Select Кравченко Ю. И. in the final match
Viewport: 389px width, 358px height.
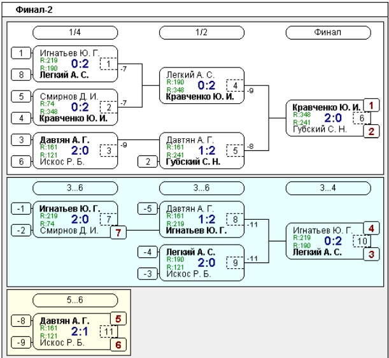tap(327, 107)
